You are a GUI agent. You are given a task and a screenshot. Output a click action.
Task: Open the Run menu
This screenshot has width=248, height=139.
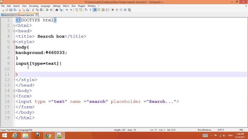[74, 6]
